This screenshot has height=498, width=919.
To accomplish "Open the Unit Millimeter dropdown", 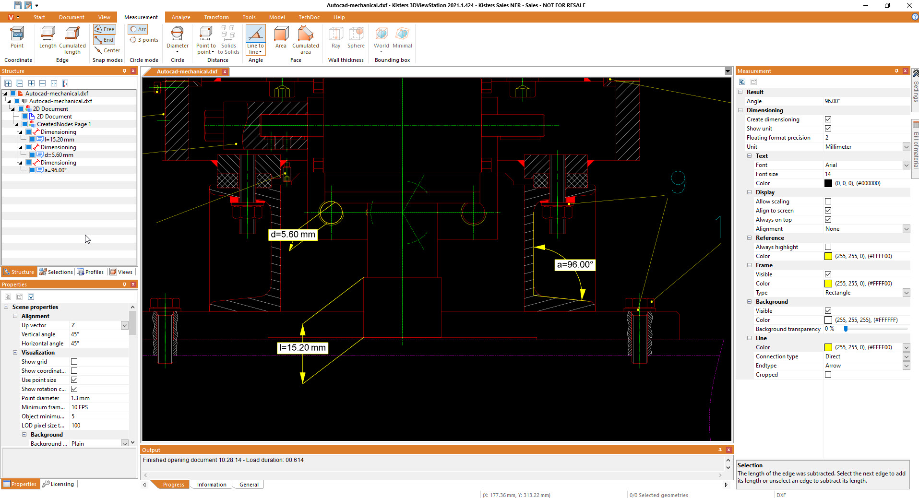I will [906, 147].
